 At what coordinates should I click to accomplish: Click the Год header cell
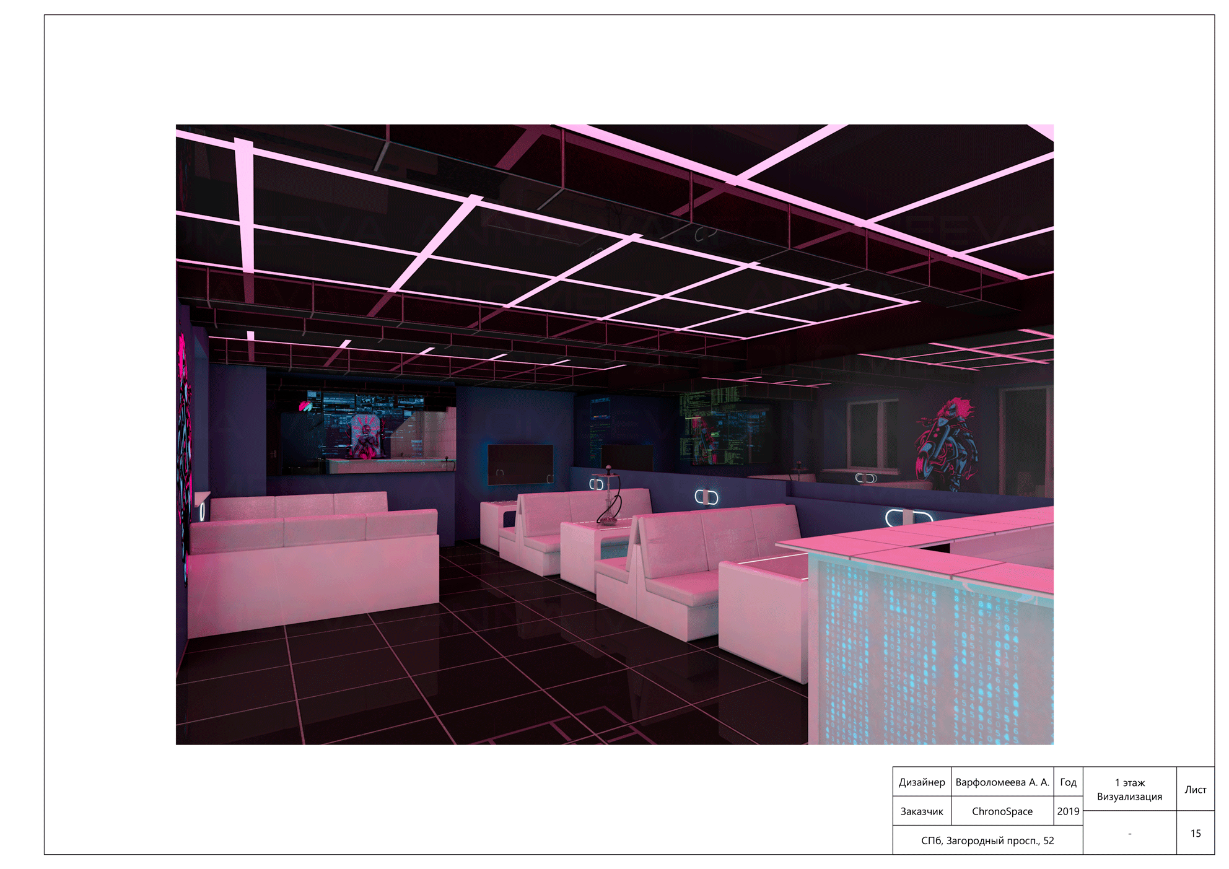tap(1068, 782)
